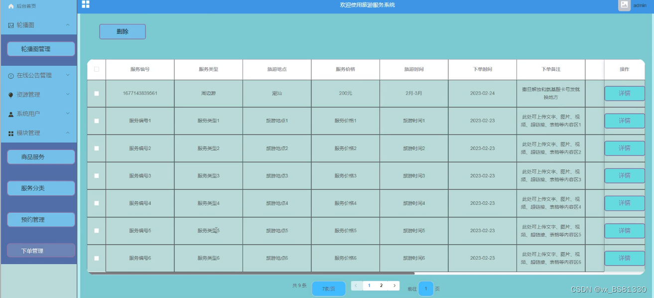Image resolution: width=654 pixels, height=298 pixels.
Task: Expand the 系统用户 chevron
Action: [x=68, y=114]
